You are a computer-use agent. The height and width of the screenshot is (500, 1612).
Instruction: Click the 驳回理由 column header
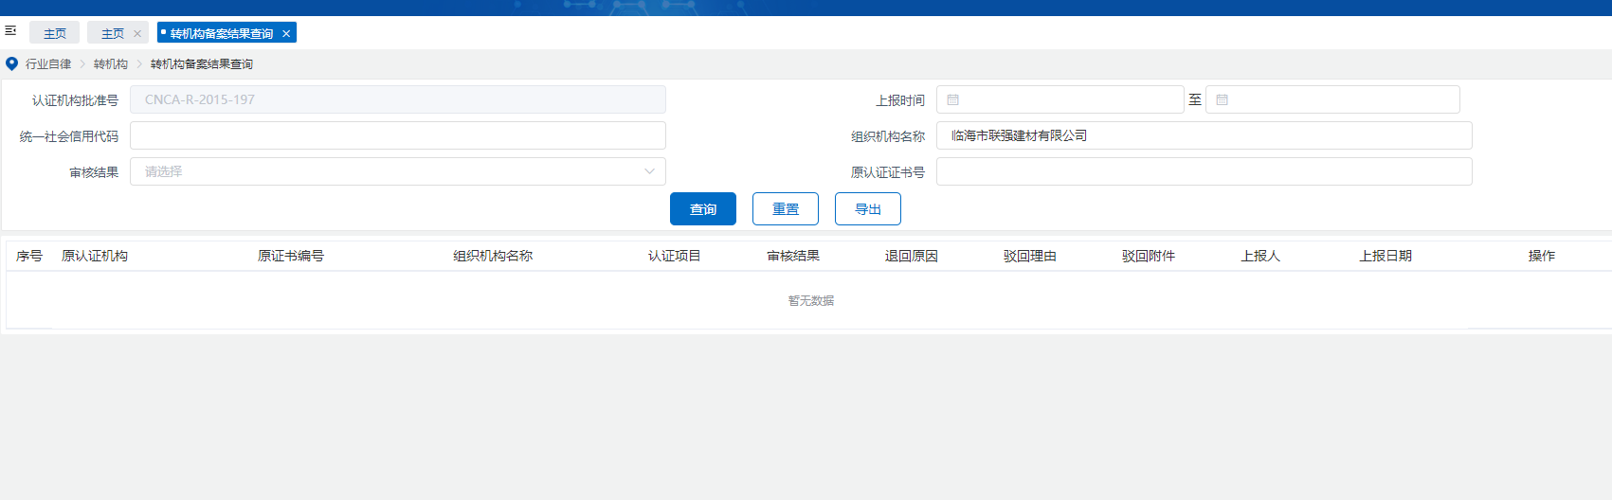click(1030, 256)
